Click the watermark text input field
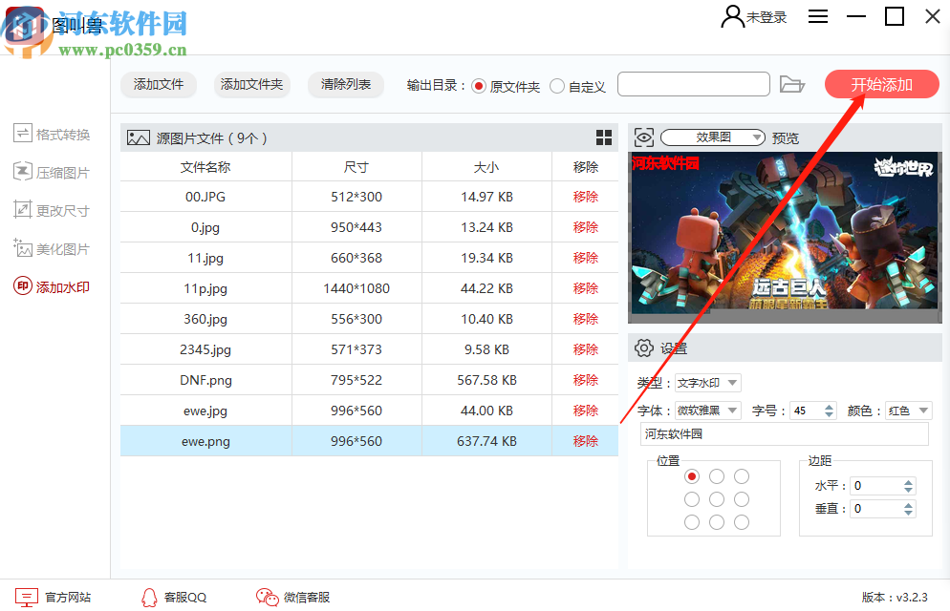Image resolution: width=950 pixels, height=611 pixels. click(784, 434)
